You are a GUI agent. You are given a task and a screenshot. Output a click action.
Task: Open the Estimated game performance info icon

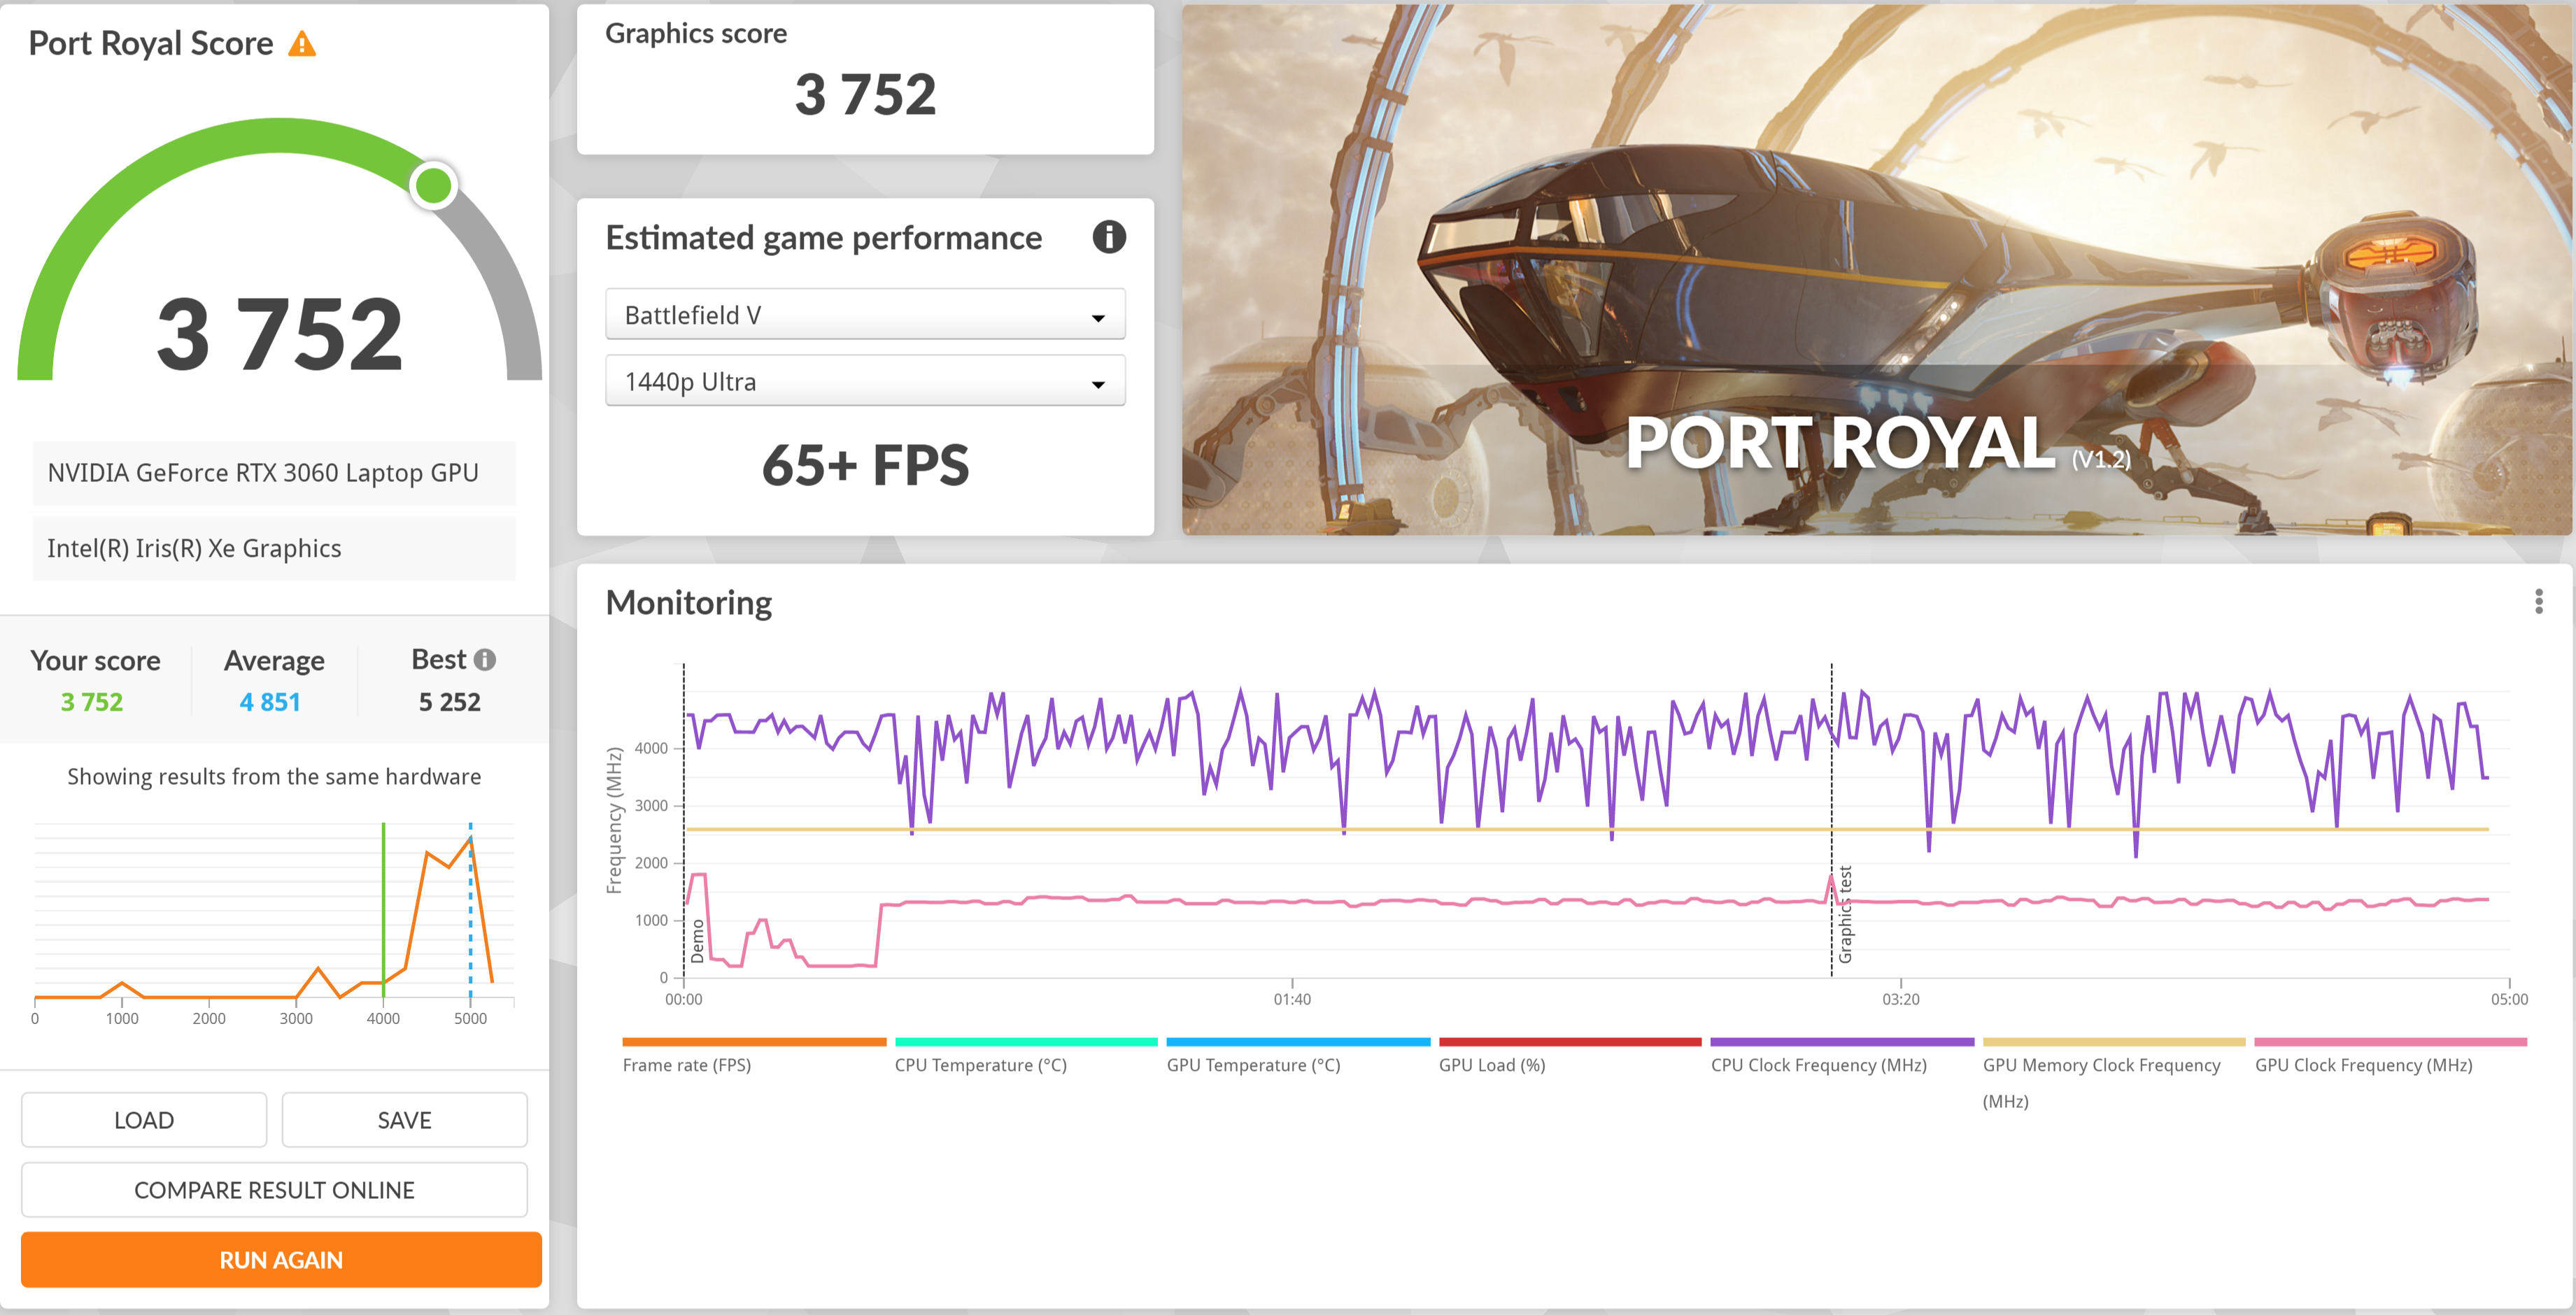[1108, 237]
